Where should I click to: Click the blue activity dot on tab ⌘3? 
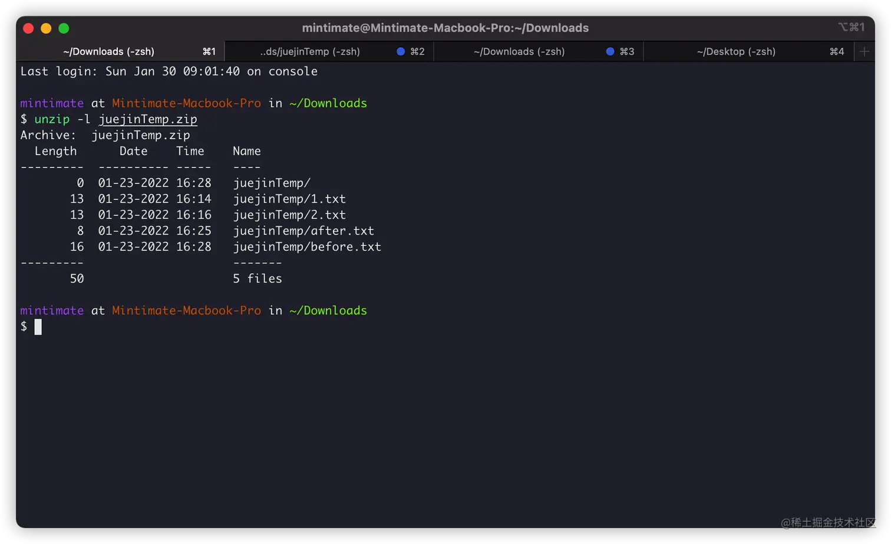pyautogui.click(x=610, y=51)
